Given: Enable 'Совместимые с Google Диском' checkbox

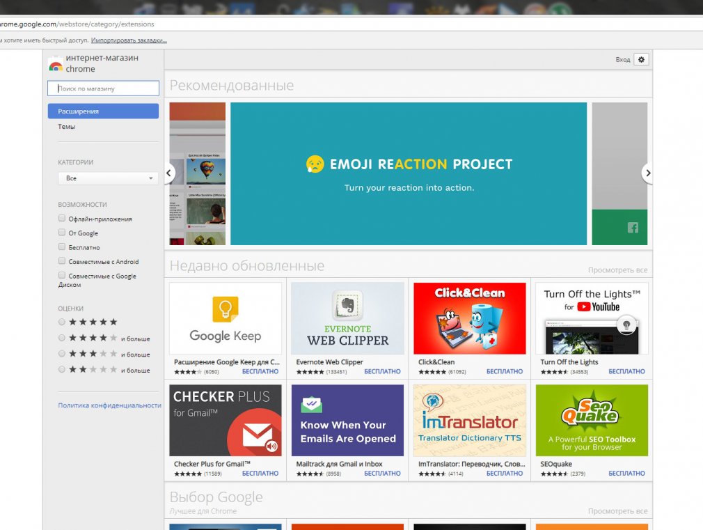Looking at the screenshot, I should [x=62, y=275].
